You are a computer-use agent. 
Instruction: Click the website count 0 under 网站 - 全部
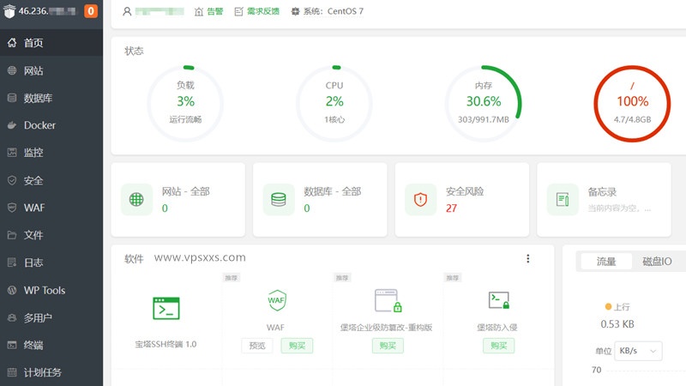(x=165, y=208)
